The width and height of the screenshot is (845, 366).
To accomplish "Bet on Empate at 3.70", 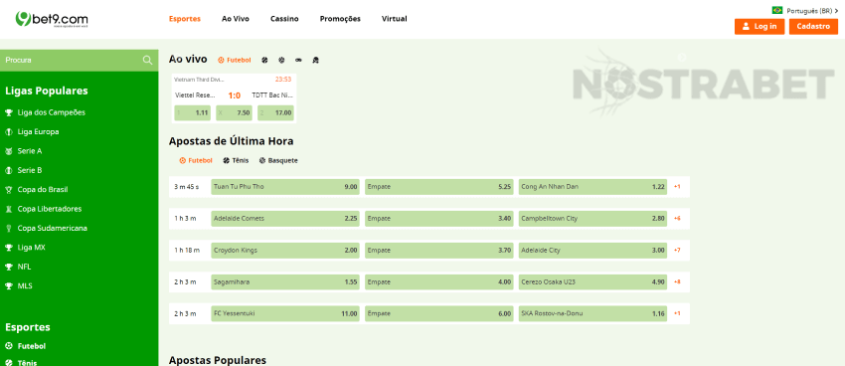I will click(x=439, y=250).
